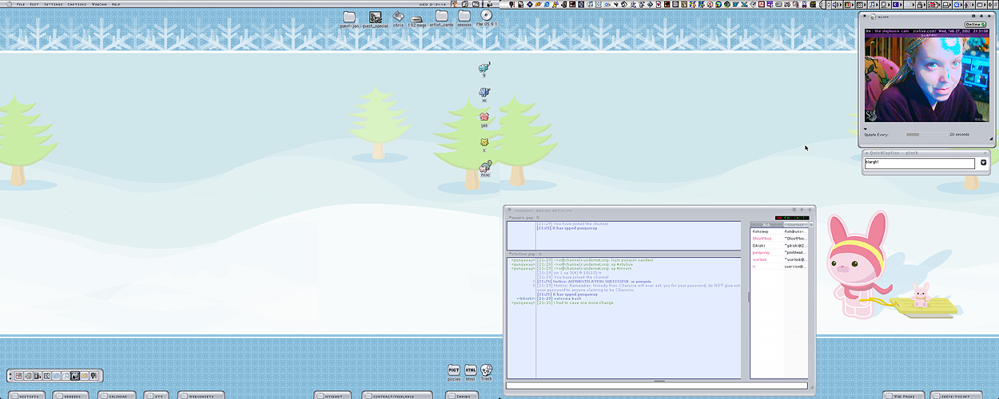Click the QuickCaption text field

tap(920, 163)
